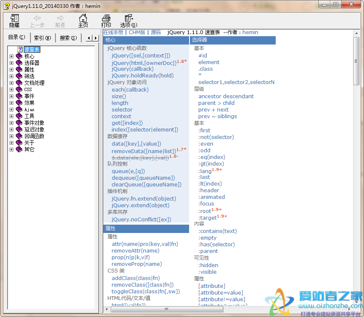Open jQuery.holdReady(hold) entry

pos(142,76)
